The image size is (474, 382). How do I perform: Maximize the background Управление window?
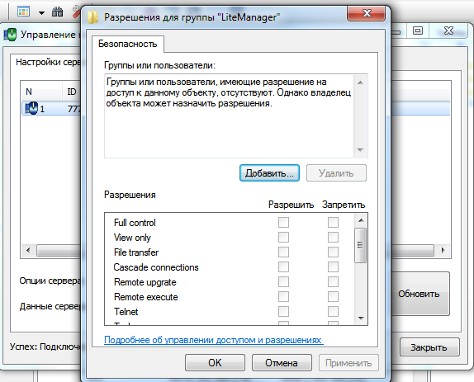418,31
